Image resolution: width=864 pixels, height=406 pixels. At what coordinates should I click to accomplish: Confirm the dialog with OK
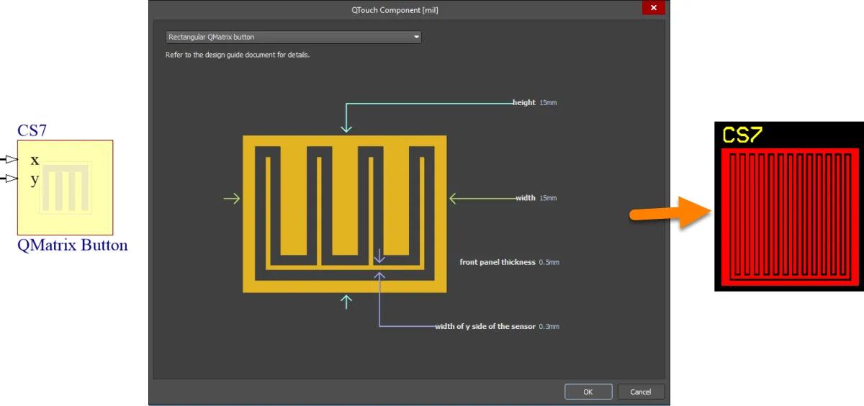pyautogui.click(x=588, y=392)
